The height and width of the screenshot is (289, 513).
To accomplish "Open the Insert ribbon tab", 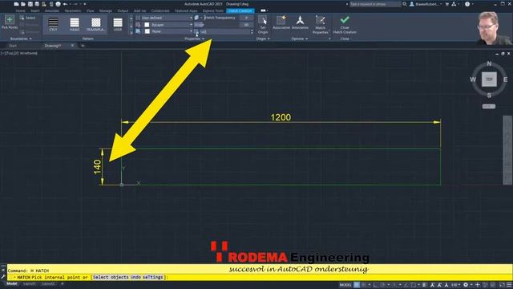I will click(x=35, y=10).
